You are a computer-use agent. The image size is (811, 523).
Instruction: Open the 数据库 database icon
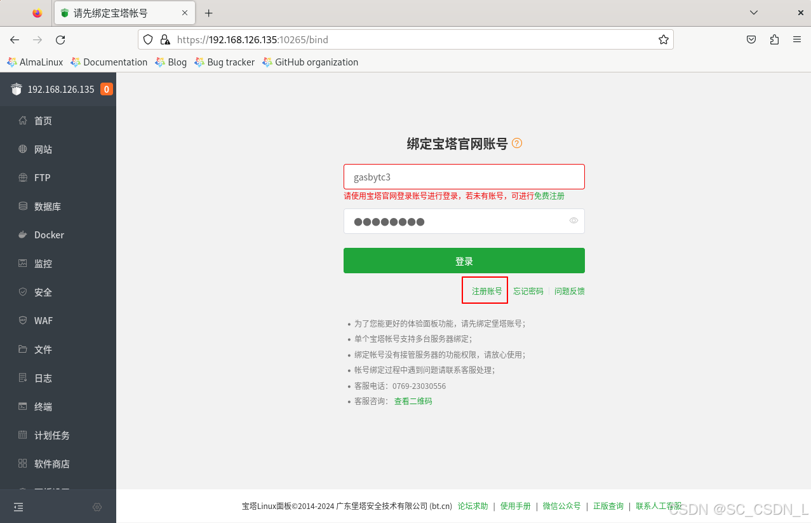(x=23, y=206)
